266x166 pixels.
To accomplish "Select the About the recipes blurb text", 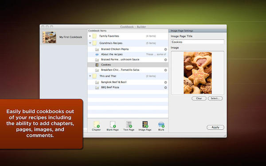I will coord(112,54).
